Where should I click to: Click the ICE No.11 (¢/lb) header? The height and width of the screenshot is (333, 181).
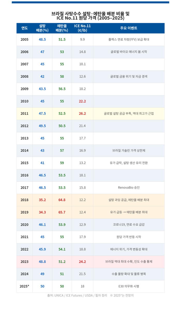(82, 28)
